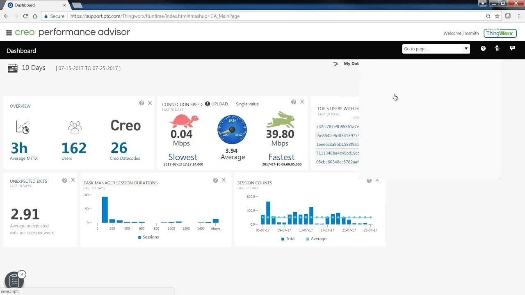Open a new browser tab
This screenshot has height=295, width=525.
[77, 5]
